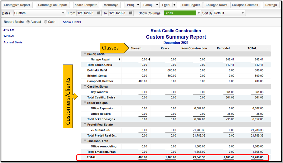The height and width of the screenshot is (163, 283).
Task: Open the To date calendar picker
Action: click(x=131, y=13)
